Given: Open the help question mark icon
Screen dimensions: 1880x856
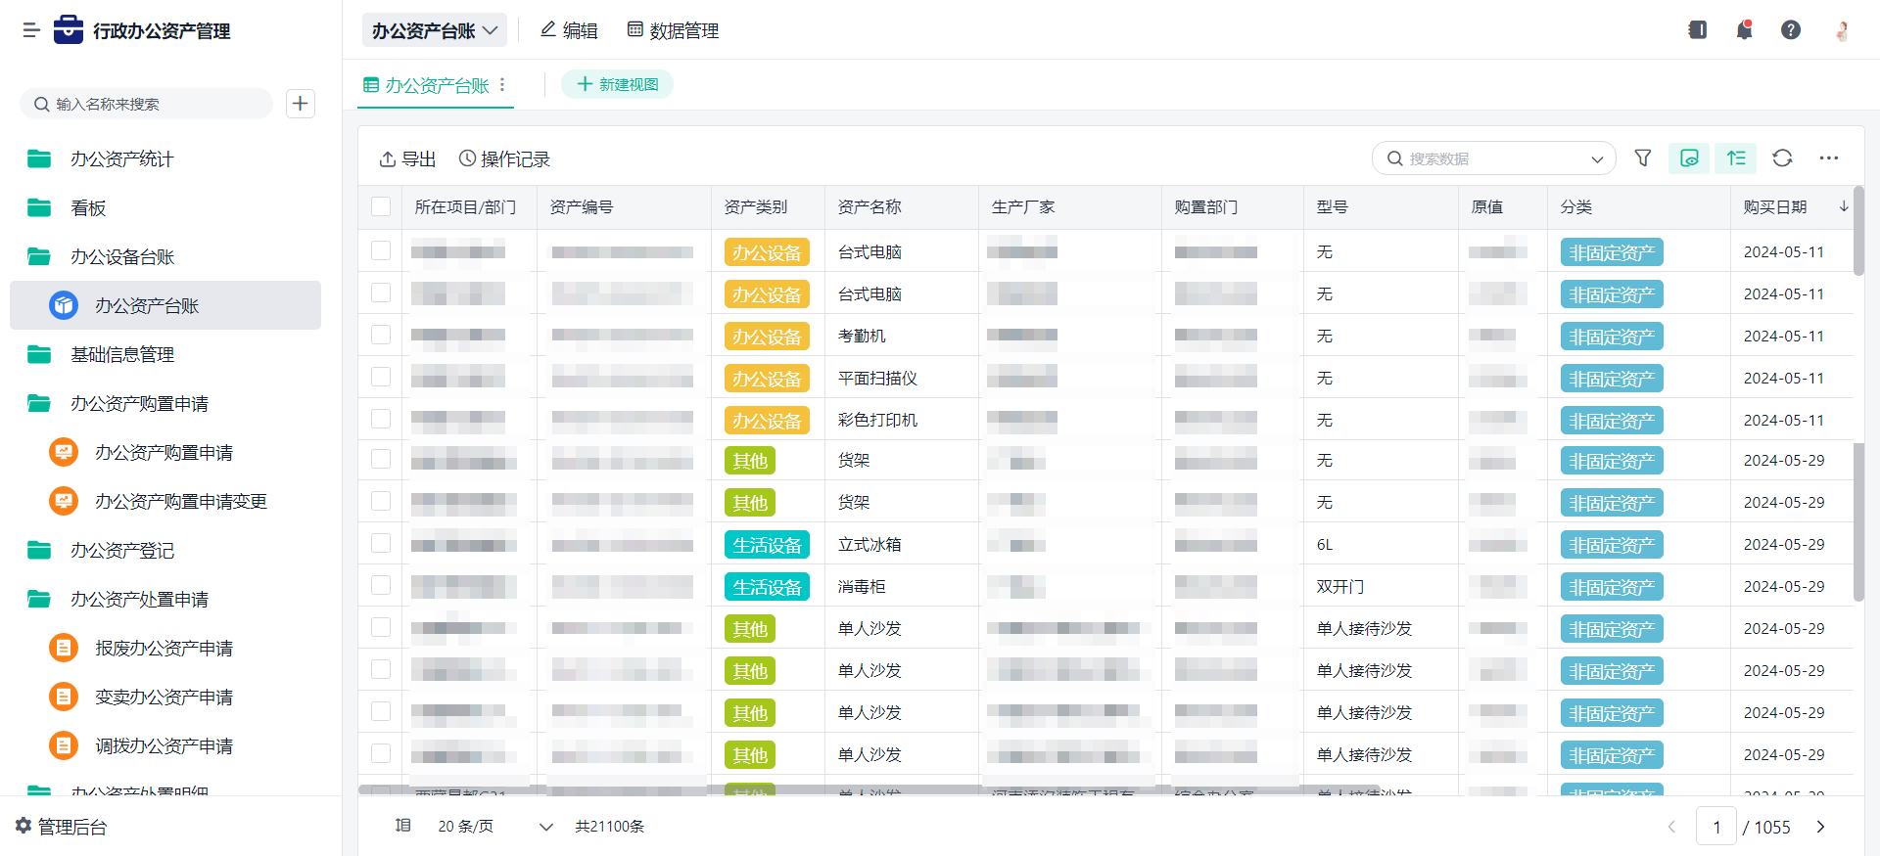Looking at the screenshot, I should [x=1790, y=30].
